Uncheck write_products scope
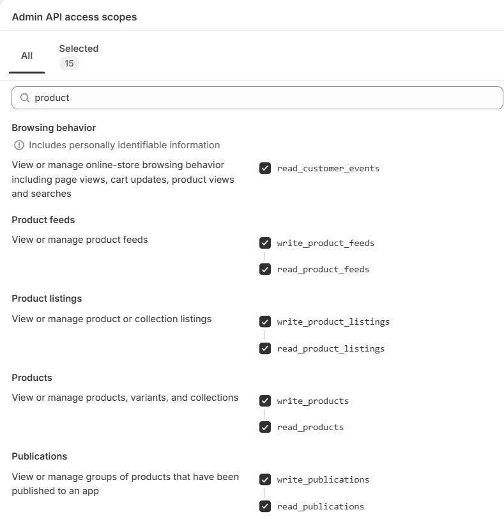 (x=265, y=401)
